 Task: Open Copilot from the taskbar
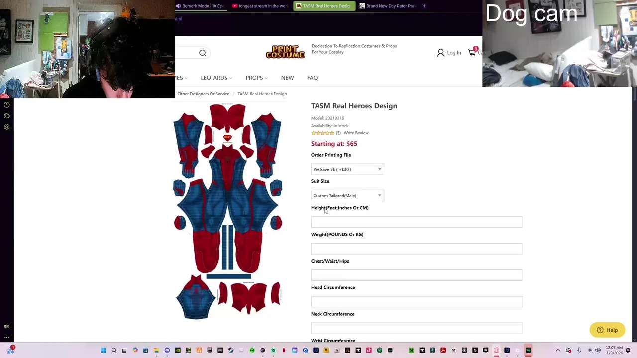click(135, 350)
